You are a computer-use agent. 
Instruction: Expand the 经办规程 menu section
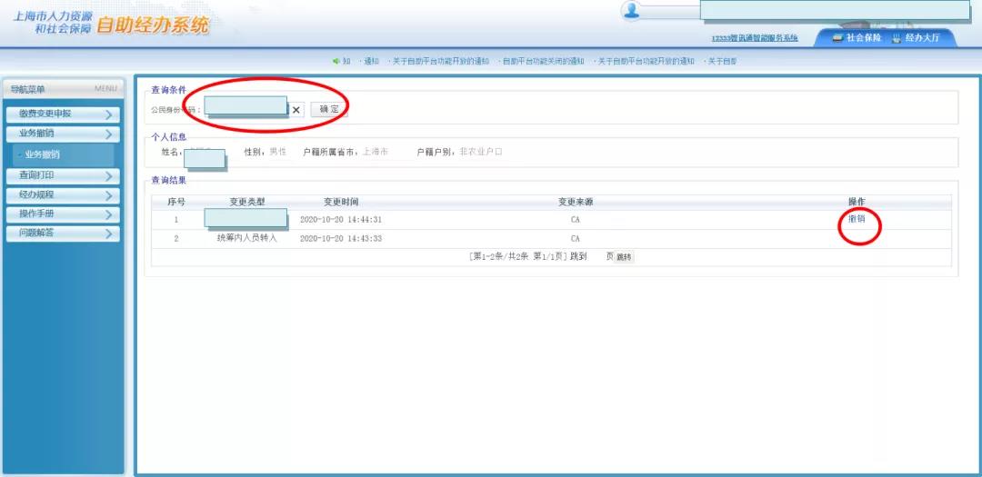pyautogui.click(x=62, y=194)
